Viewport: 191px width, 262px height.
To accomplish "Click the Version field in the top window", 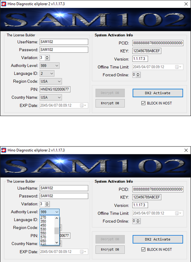I will pos(140,59).
